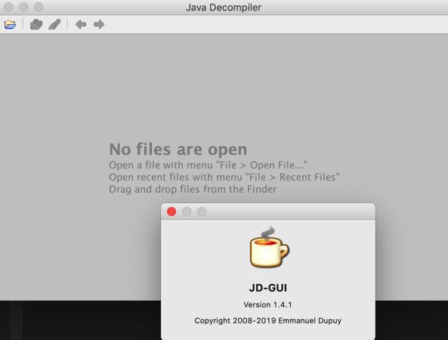Click the "Version 1.4.1" text
The height and width of the screenshot is (340, 448).
pos(267,304)
